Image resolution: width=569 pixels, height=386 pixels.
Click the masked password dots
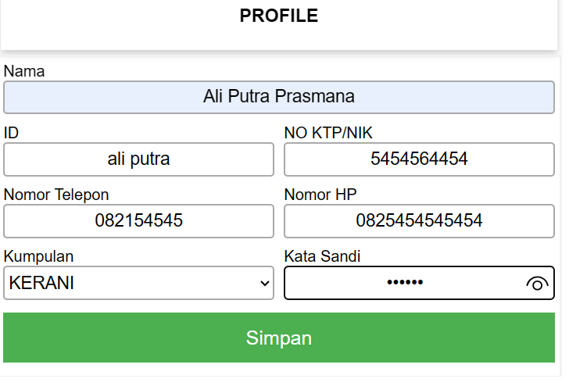404,284
